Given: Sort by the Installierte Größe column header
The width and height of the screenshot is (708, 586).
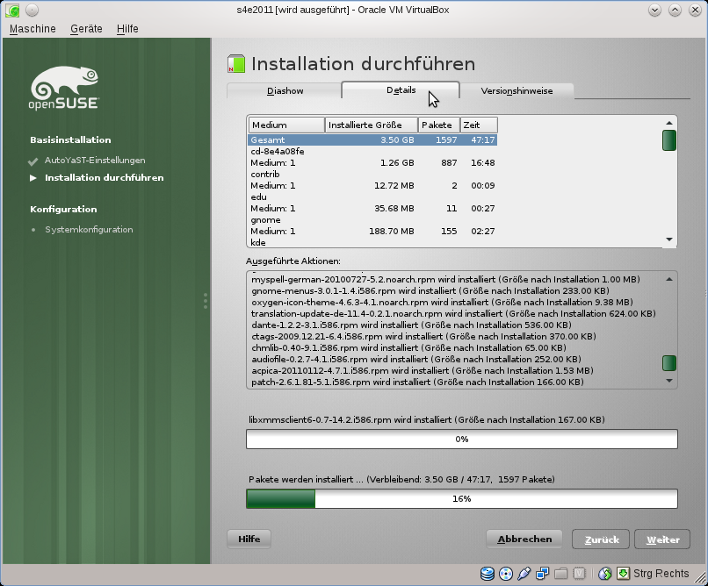Looking at the screenshot, I should [x=372, y=125].
